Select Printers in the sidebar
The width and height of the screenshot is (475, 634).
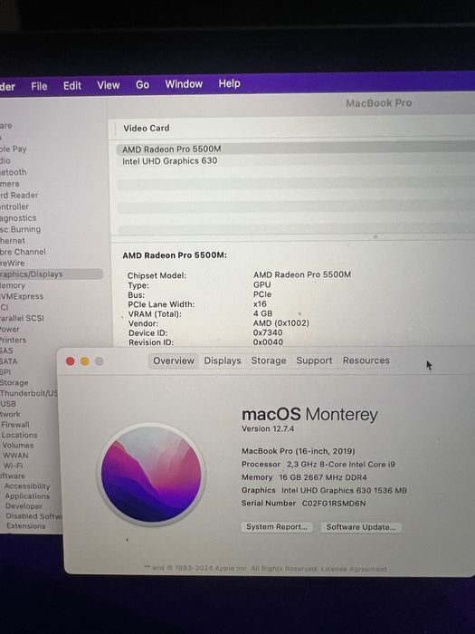coord(13,340)
